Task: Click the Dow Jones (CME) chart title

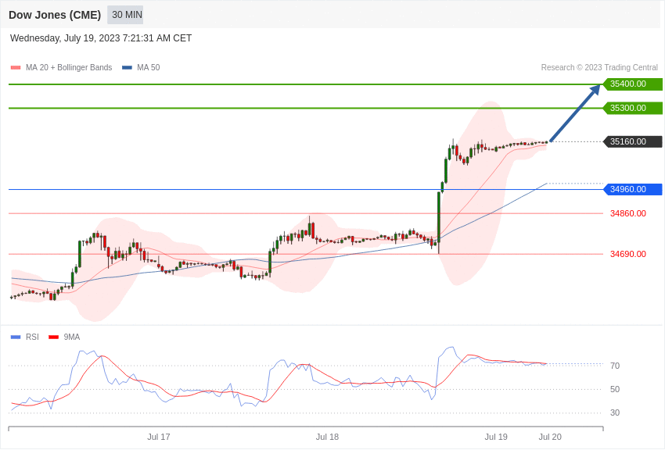Action: (x=55, y=15)
